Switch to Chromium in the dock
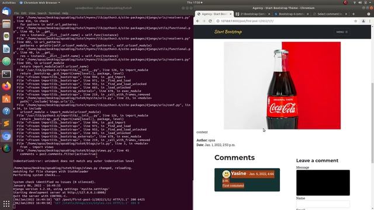 point(6,136)
